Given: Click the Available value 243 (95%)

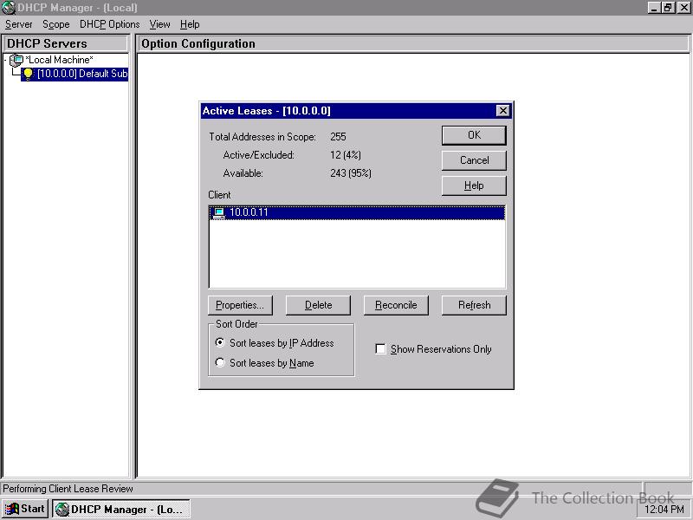Looking at the screenshot, I should click(351, 173).
